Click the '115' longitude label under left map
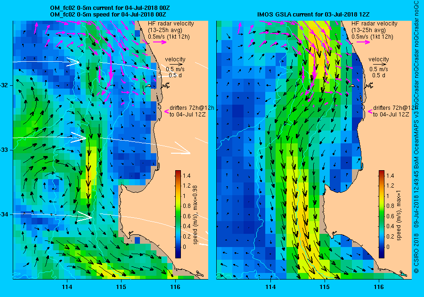424x297 pixels. pyautogui.click(x=121, y=287)
